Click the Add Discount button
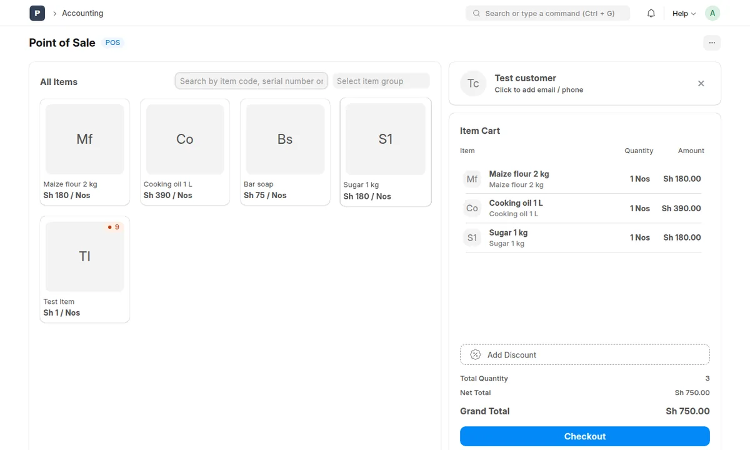This screenshot has height=450, width=750. pos(585,354)
